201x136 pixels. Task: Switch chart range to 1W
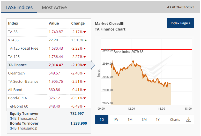click(x=116, y=119)
